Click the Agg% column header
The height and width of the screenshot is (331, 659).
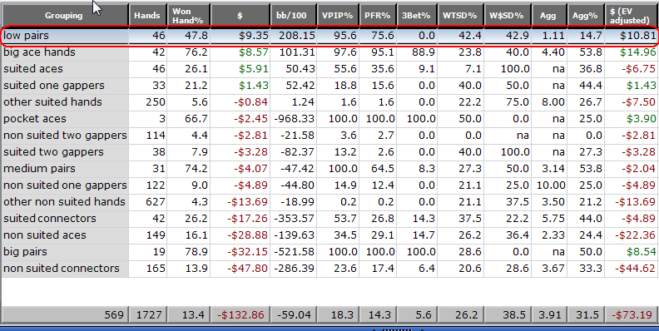(585, 16)
